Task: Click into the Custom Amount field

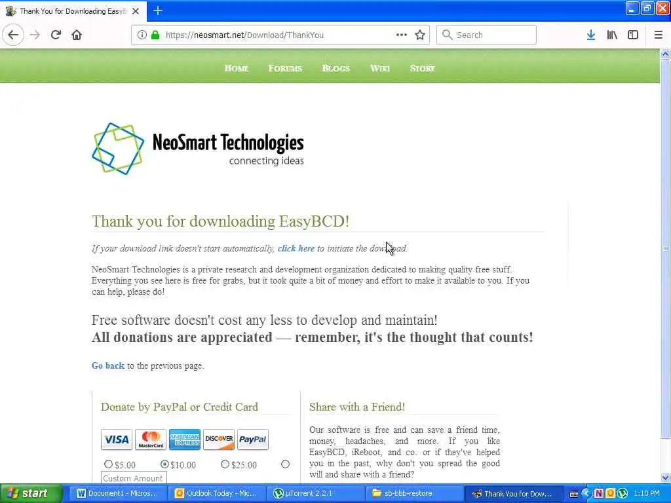Action: click(x=134, y=478)
